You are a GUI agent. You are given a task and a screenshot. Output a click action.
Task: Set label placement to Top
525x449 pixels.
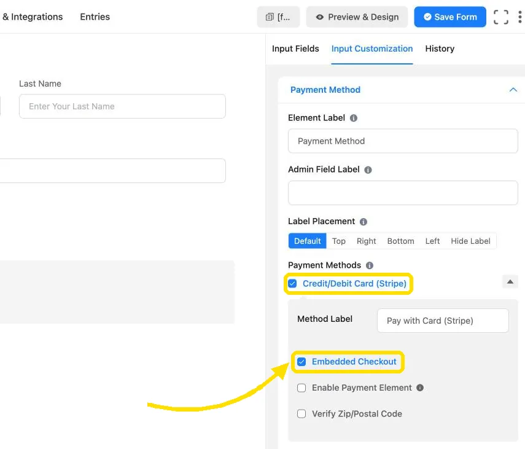[338, 241]
